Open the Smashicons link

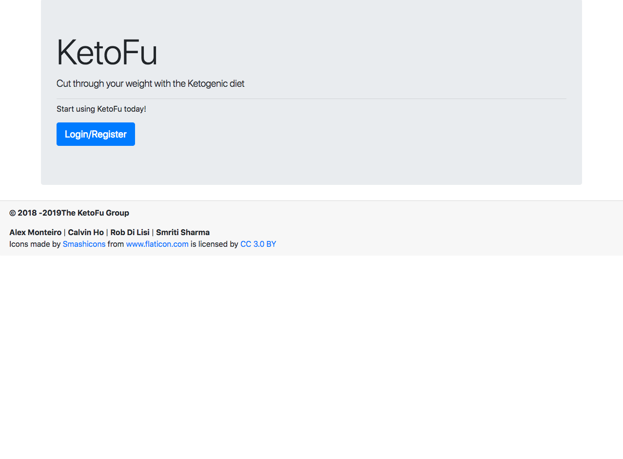coord(84,244)
